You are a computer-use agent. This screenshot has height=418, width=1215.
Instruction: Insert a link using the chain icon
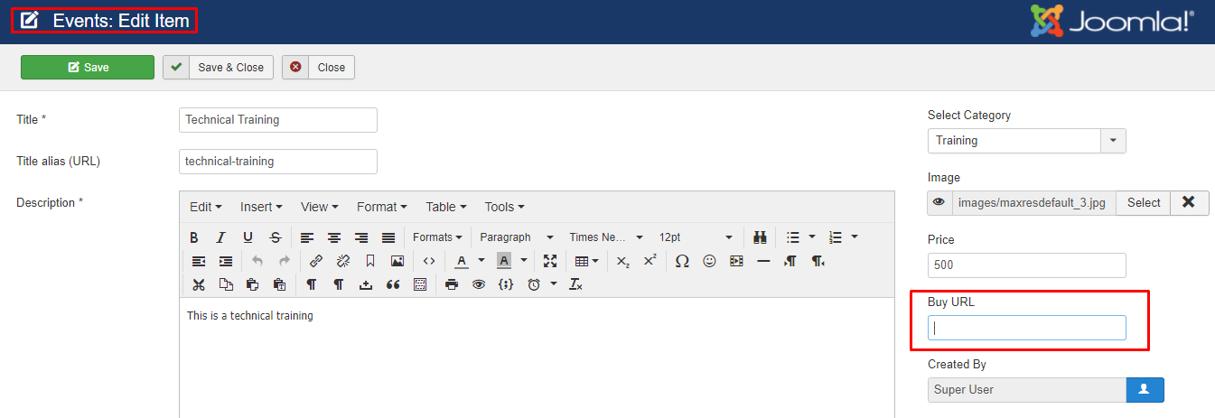[x=315, y=261]
